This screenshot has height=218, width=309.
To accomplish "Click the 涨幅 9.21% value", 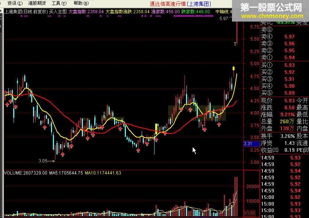I will (288, 114).
